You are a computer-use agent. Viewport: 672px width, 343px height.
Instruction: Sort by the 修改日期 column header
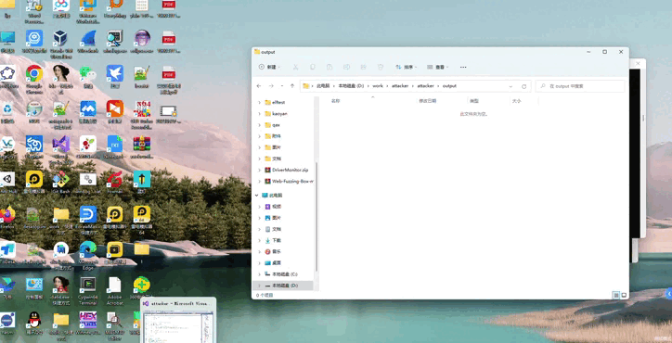(x=427, y=101)
